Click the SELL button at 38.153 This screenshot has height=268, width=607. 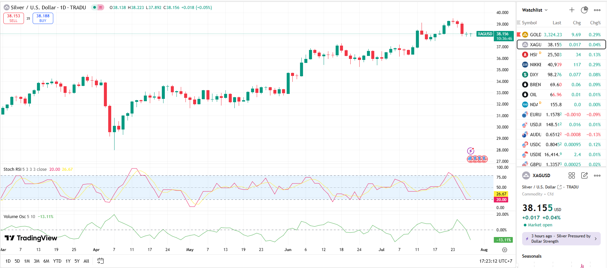click(x=14, y=18)
